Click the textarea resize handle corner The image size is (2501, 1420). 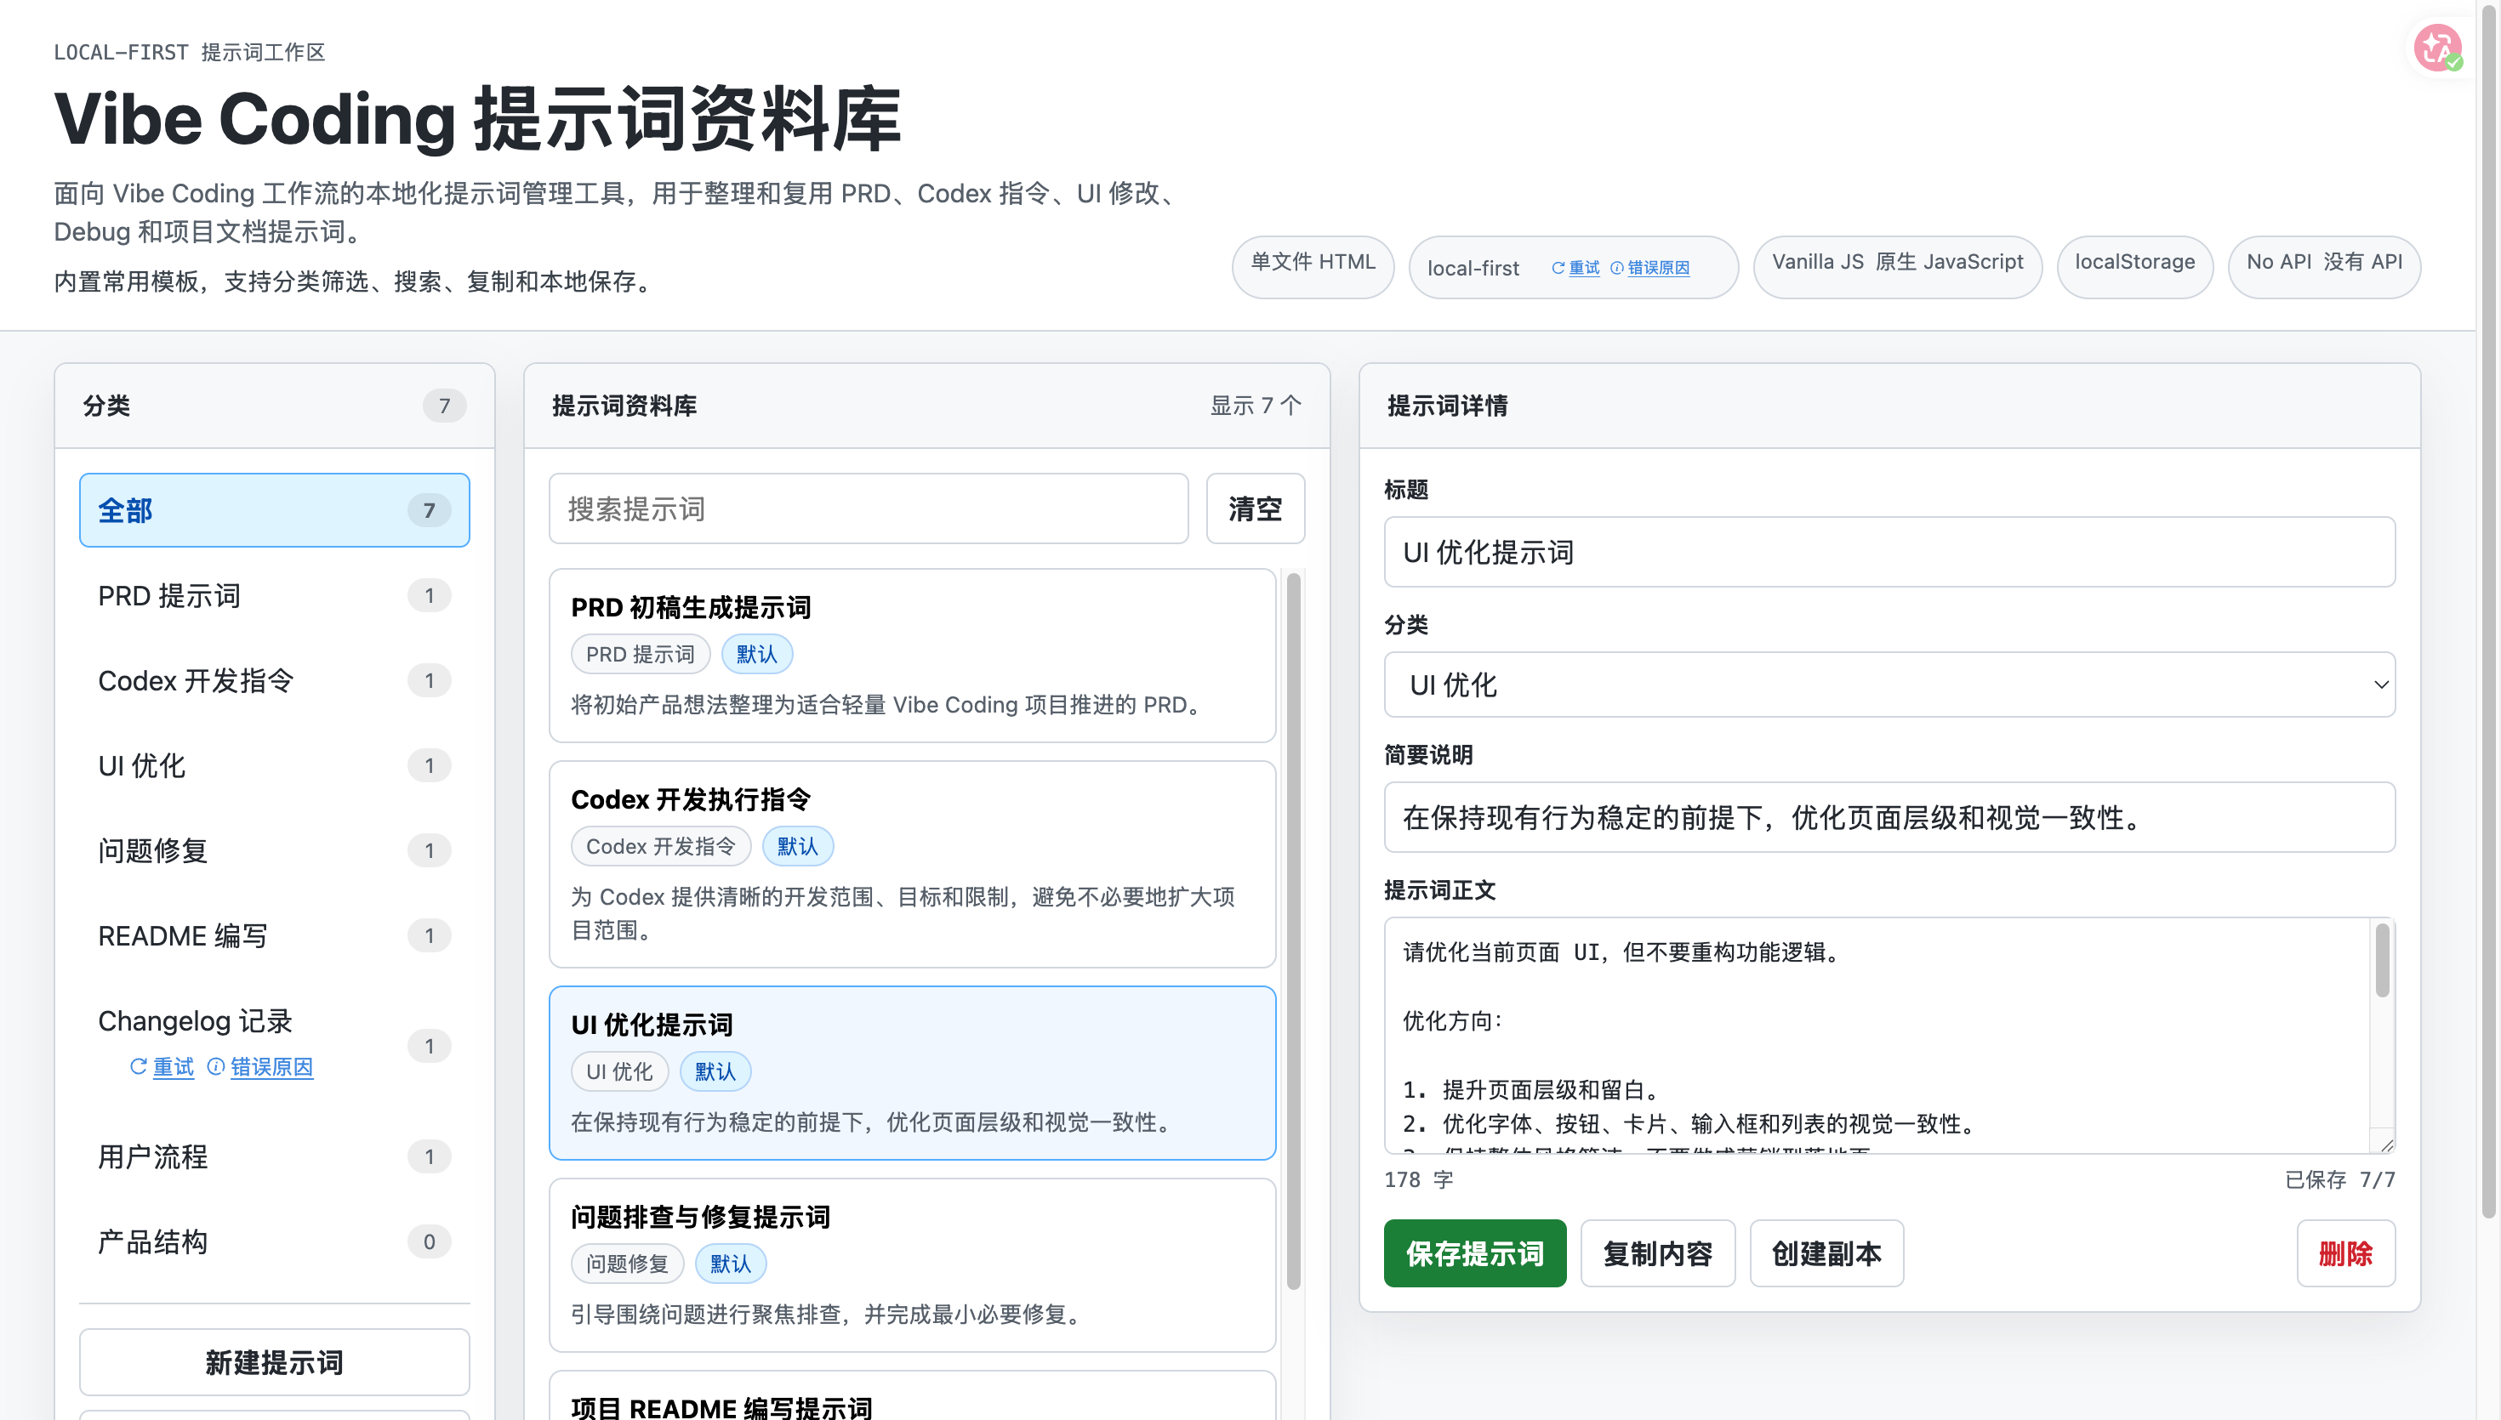[x=2386, y=1145]
